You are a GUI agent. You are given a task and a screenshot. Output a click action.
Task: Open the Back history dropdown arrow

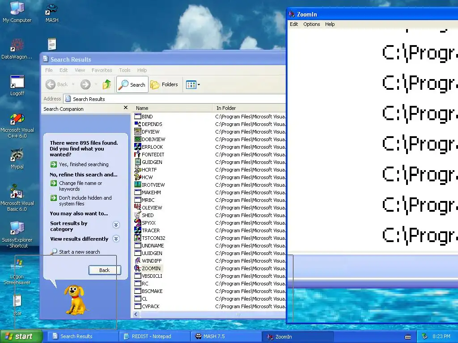click(x=73, y=84)
